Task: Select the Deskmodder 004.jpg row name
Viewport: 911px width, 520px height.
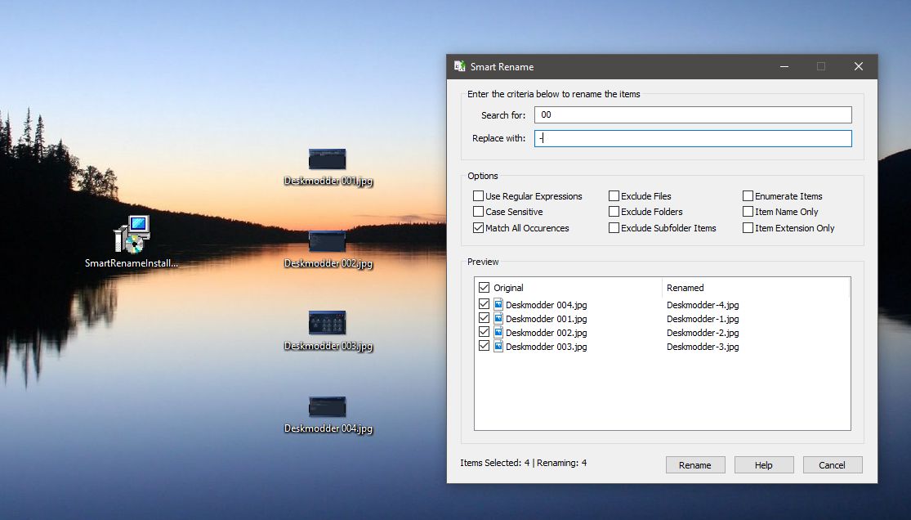Action: pos(546,305)
